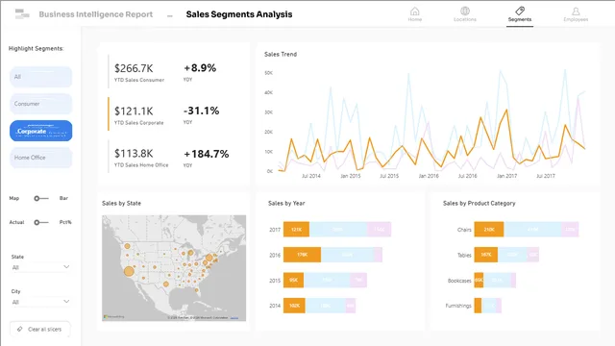Viewport: 615px width, 346px height.
Task: Open the Employees person icon
Action: coord(576,12)
